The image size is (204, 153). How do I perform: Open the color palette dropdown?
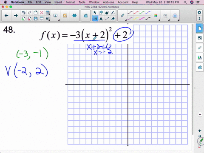(x=156, y=16)
